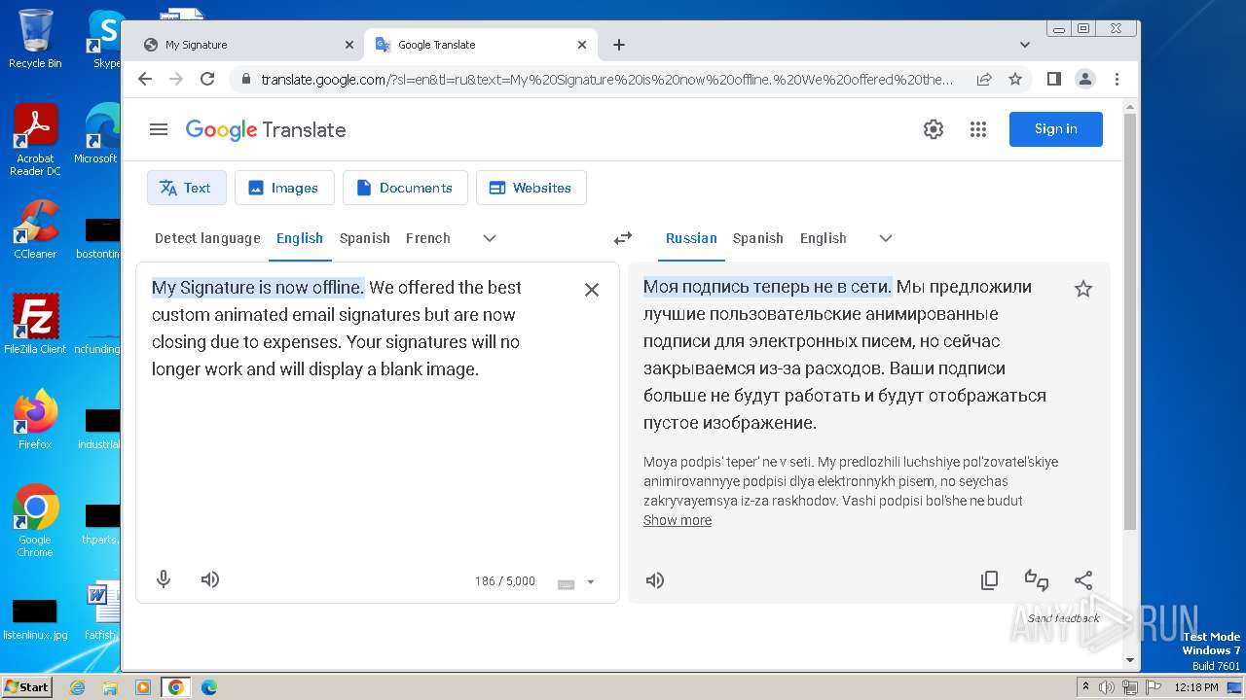This screenshot has width=1246, height=700.
Task: Open the volume control in system tray
Action: (x=1106, y=687)
